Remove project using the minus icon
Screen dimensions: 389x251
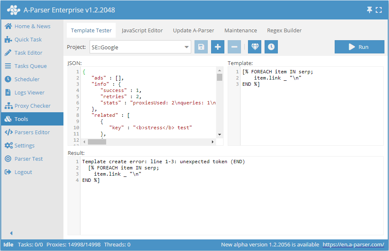(234, 47)
